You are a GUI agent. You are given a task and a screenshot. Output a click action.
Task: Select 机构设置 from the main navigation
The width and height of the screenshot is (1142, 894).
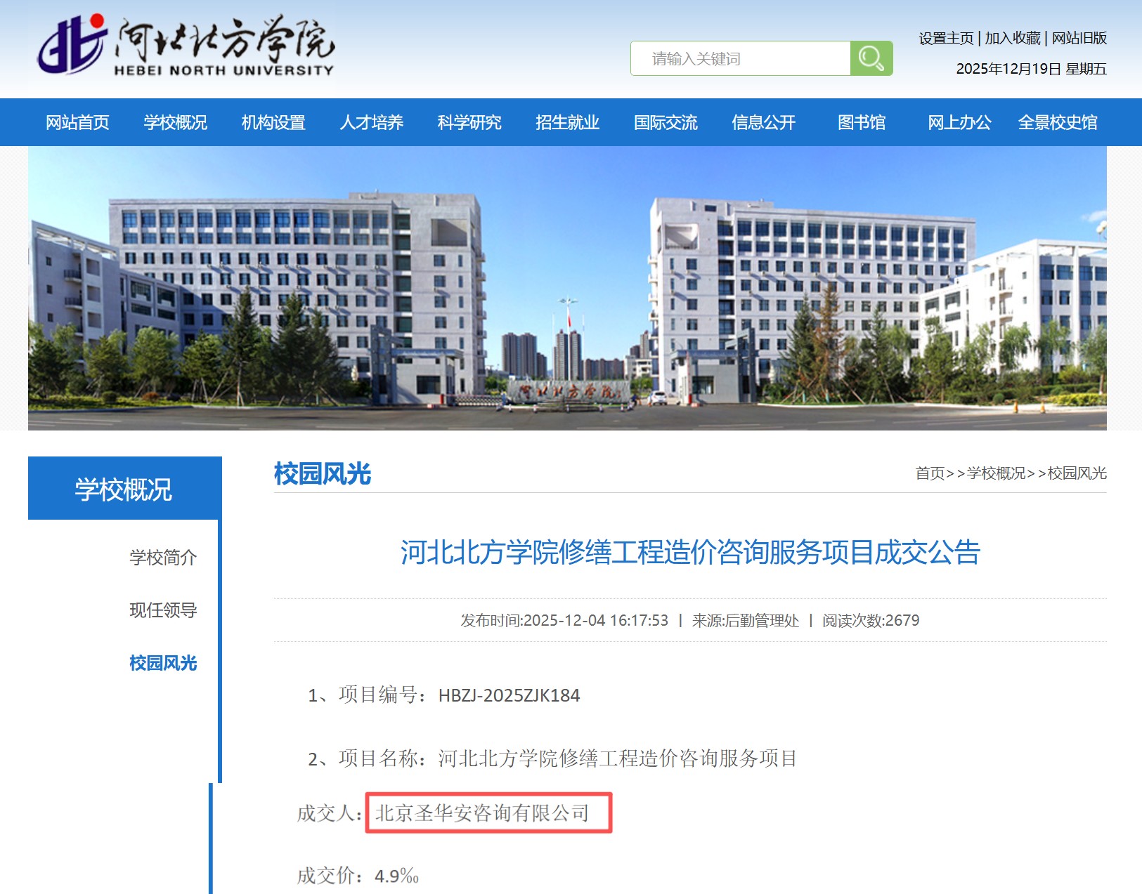click(x=273, y=122)
